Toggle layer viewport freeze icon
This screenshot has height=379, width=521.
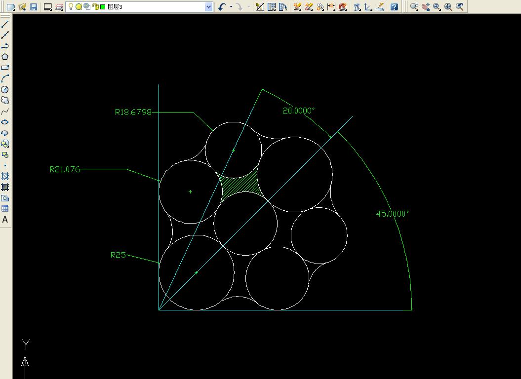coord(87,6)
